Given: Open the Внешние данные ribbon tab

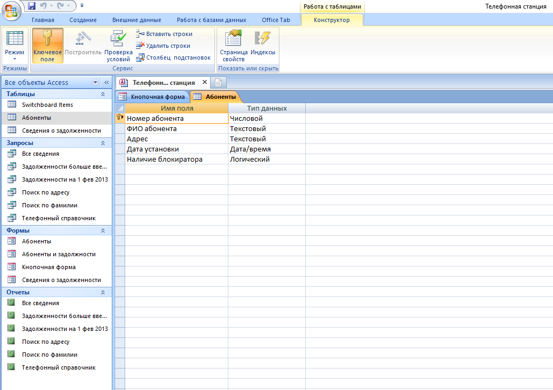Looking at the screenshot, I should 137,20.
